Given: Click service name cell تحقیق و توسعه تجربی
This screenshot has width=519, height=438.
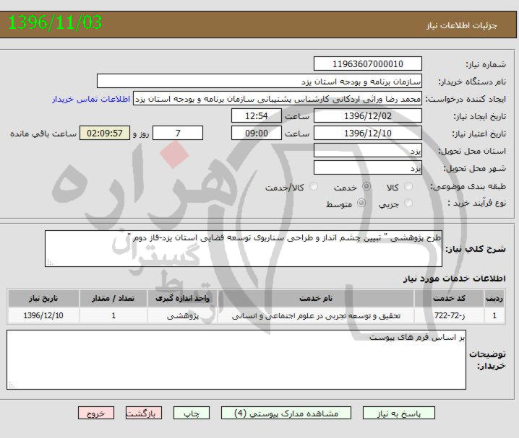Looking at the screenshot, I should (x=316, y=315).
